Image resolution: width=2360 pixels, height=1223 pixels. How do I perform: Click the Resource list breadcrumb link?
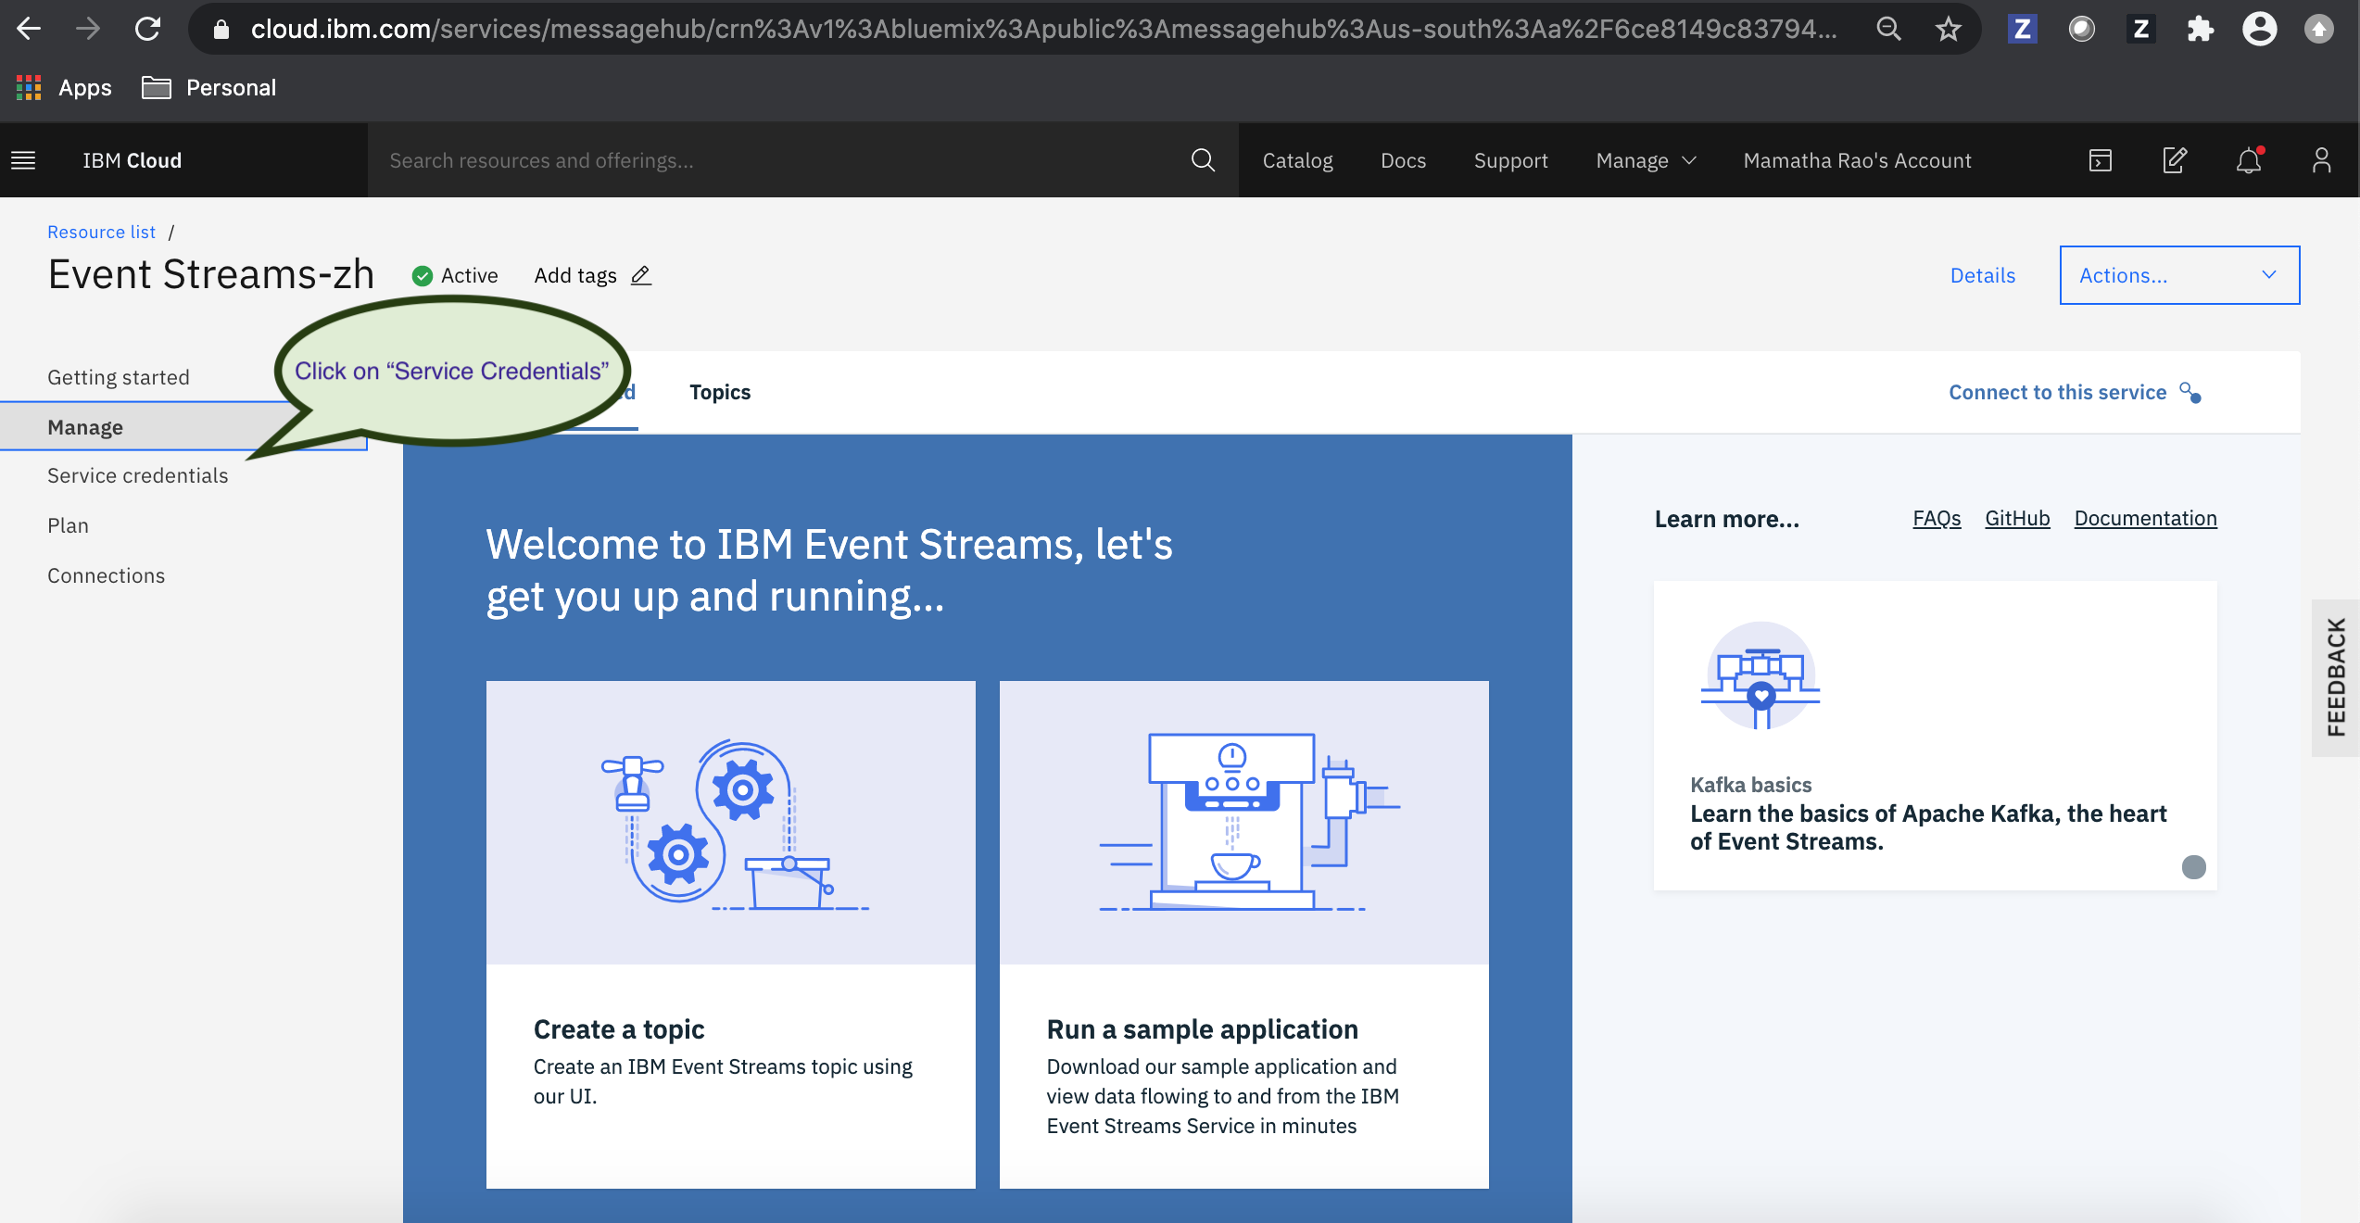coord(101,232)
